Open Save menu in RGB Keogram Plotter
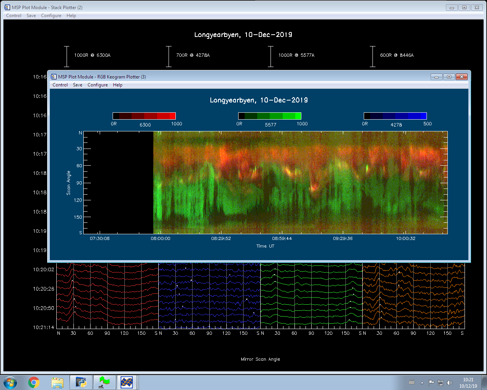 click(x=78, y=85)
